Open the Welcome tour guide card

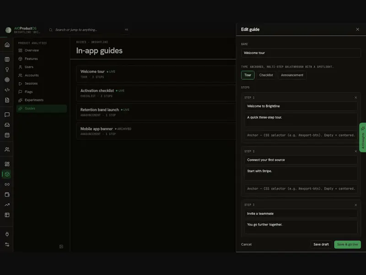point(156,74)
